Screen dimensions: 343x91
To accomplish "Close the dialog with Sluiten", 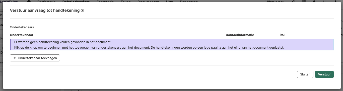I will click(305, 74).
